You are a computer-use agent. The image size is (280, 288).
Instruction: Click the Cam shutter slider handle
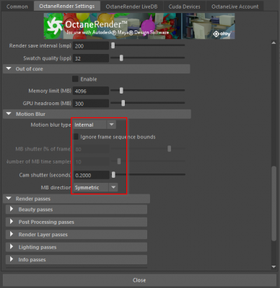[x=113, y=175]
